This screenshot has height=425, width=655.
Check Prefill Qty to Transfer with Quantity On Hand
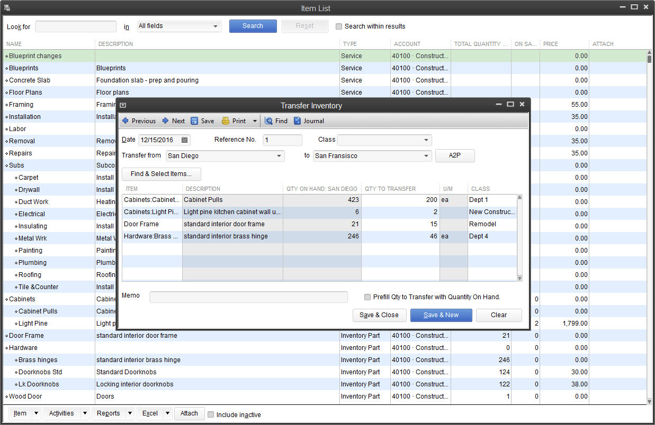[x=367, y=297]
